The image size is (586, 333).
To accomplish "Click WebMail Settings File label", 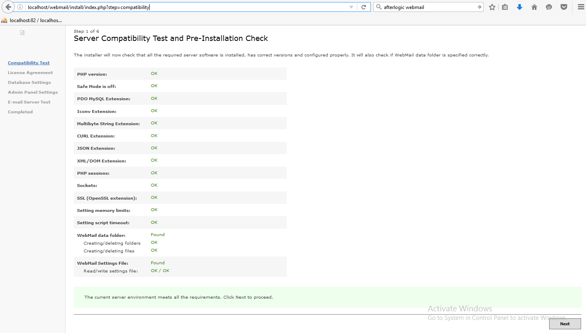I will 102,263.
